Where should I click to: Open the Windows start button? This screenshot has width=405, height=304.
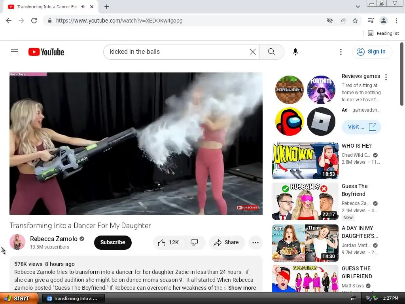(19, 298)
